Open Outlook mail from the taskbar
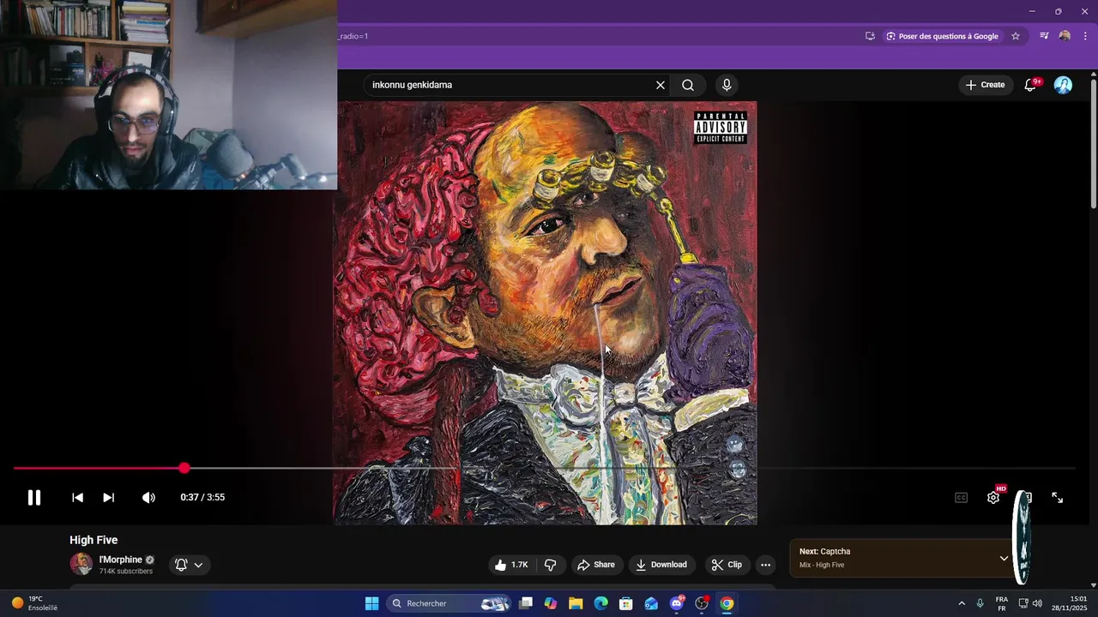 [x=651, y=603]
